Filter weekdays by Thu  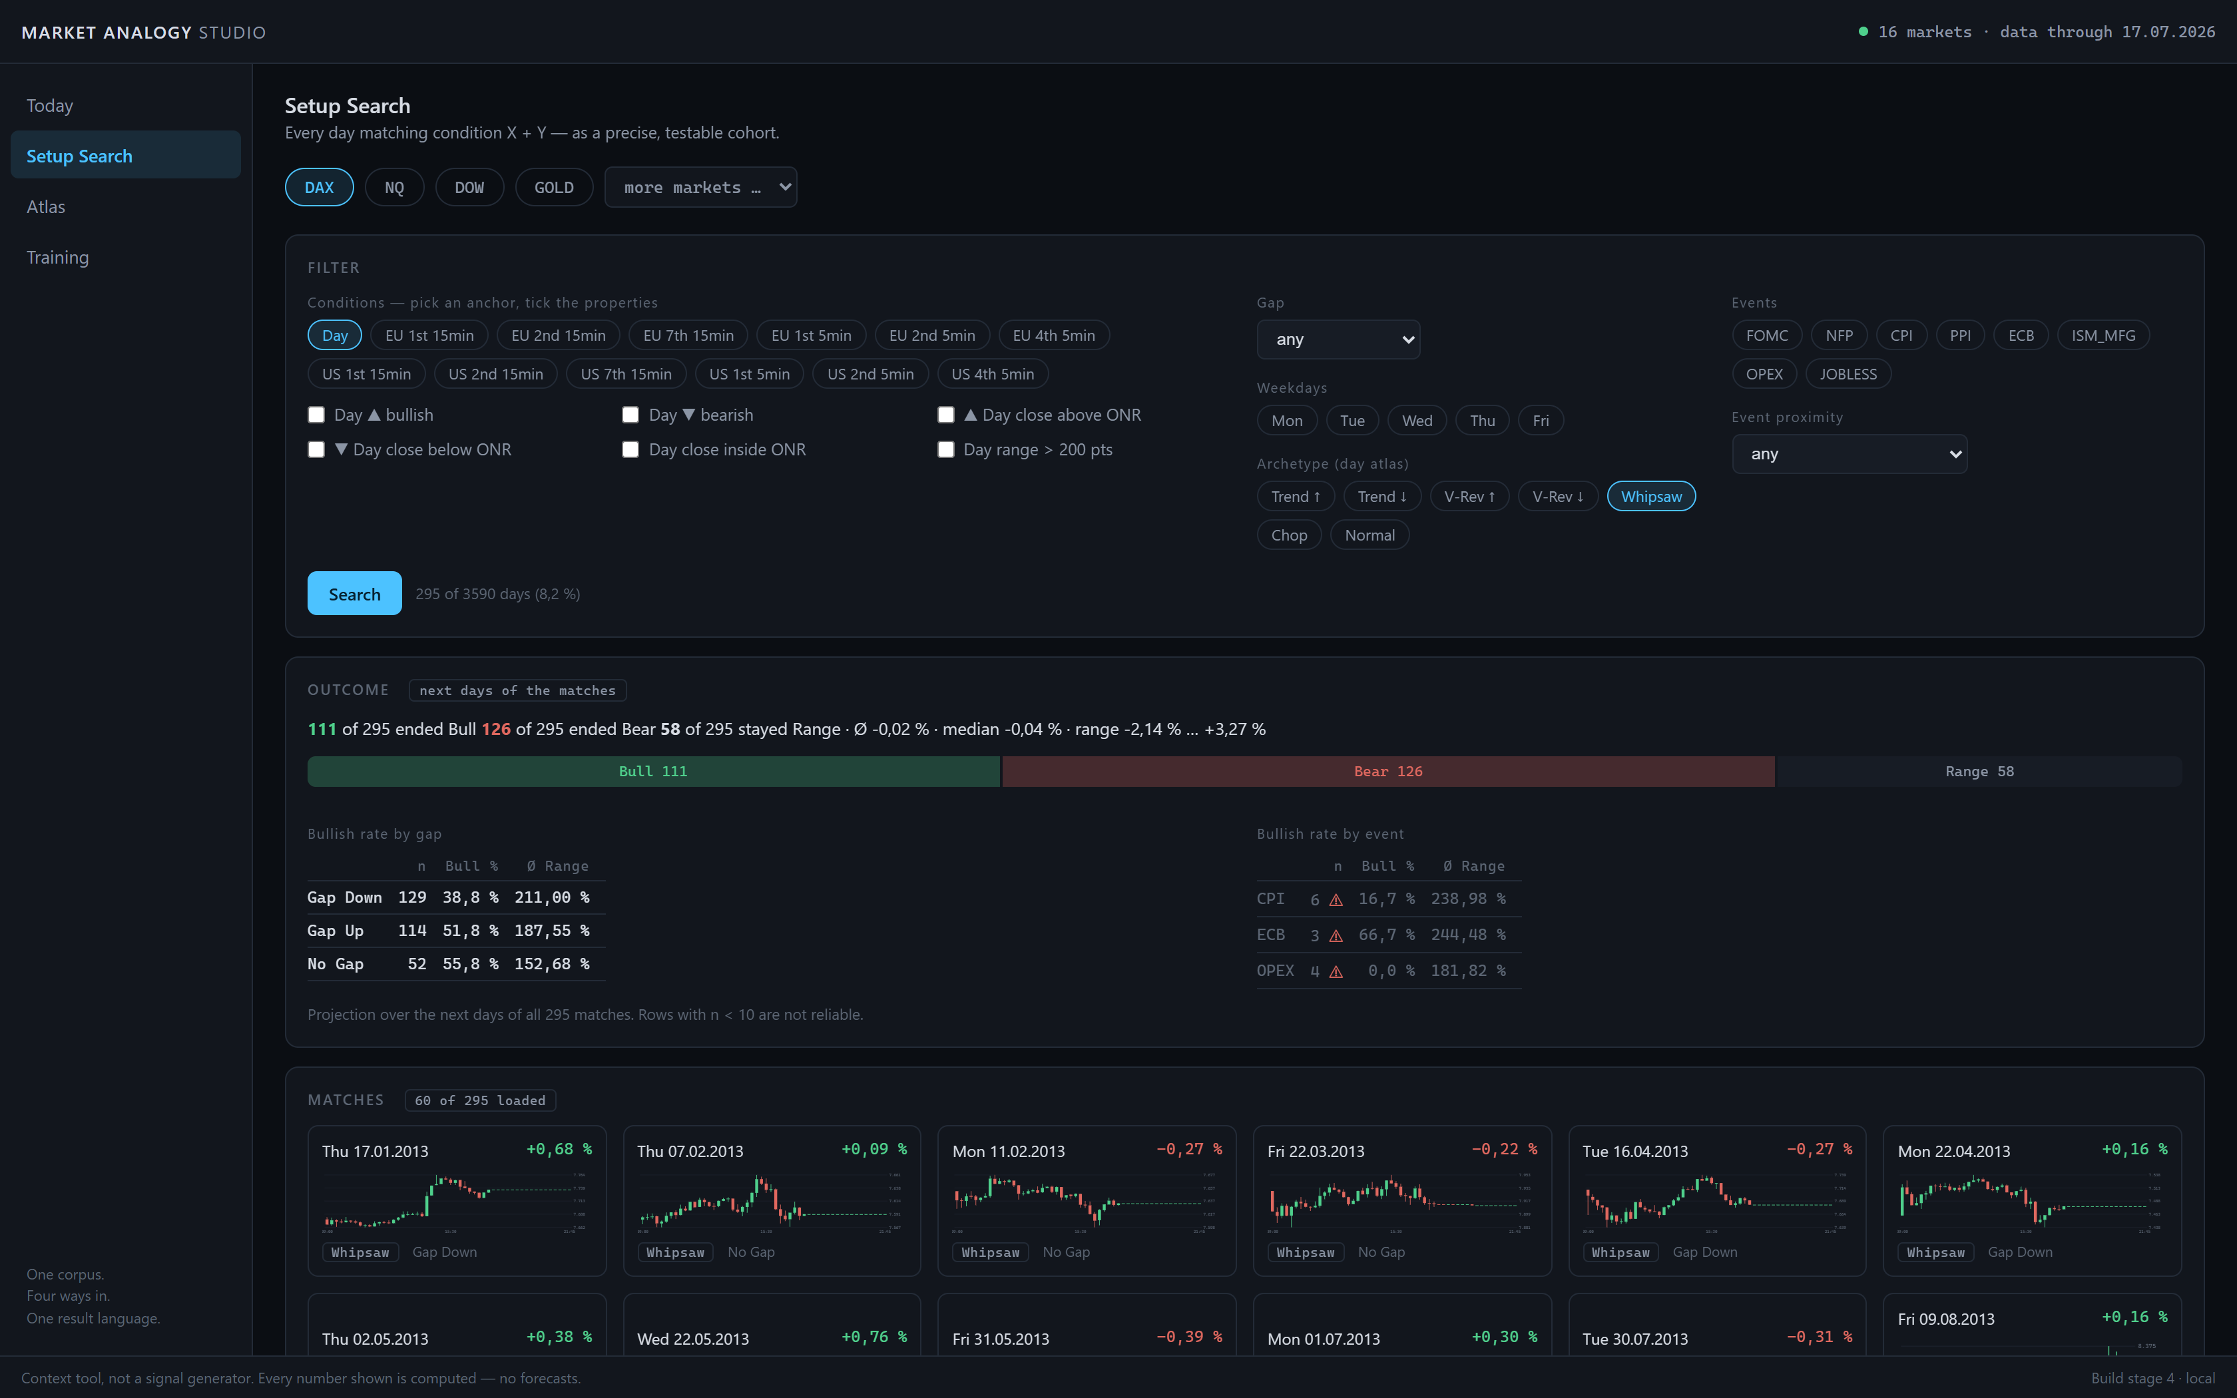click(1483, 421)
